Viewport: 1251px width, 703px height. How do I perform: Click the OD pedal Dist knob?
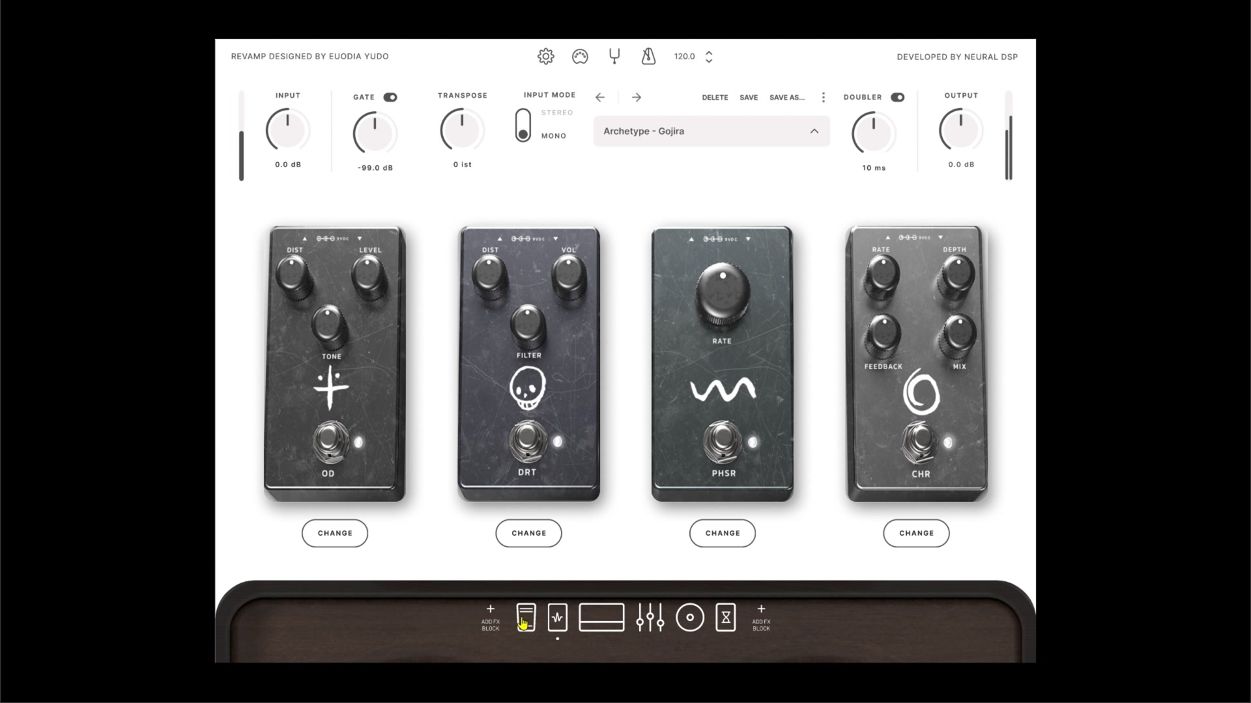293,276
